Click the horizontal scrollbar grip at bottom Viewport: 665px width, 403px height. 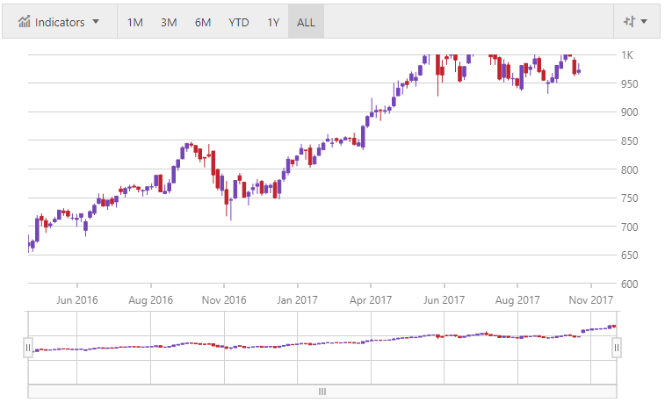click(x=322, y=392)
